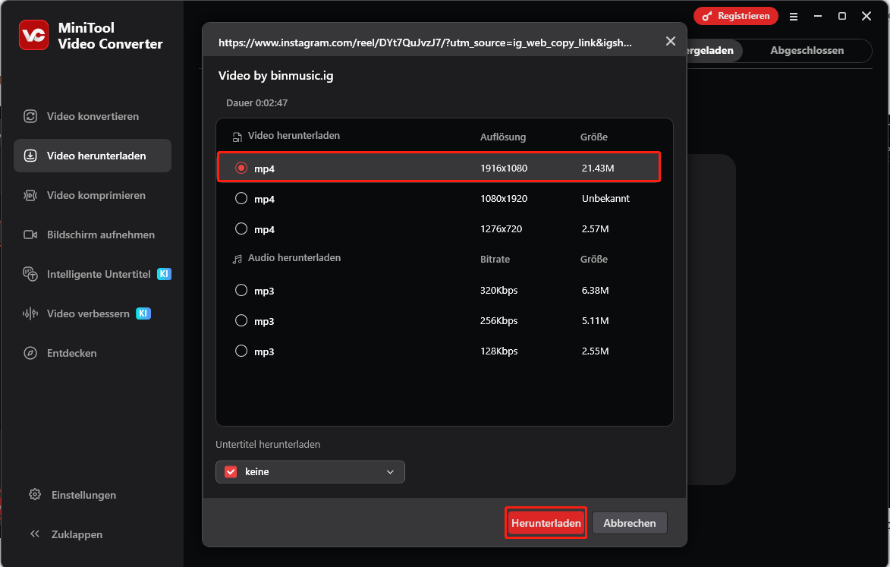Click the Größe header in the video section
The width and height of the screenshot is (890, 567).
coord(593,137)
